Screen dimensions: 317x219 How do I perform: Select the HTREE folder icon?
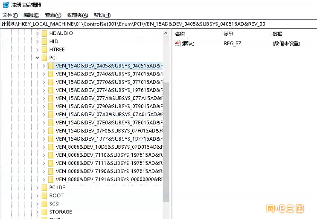pos(44,49)
